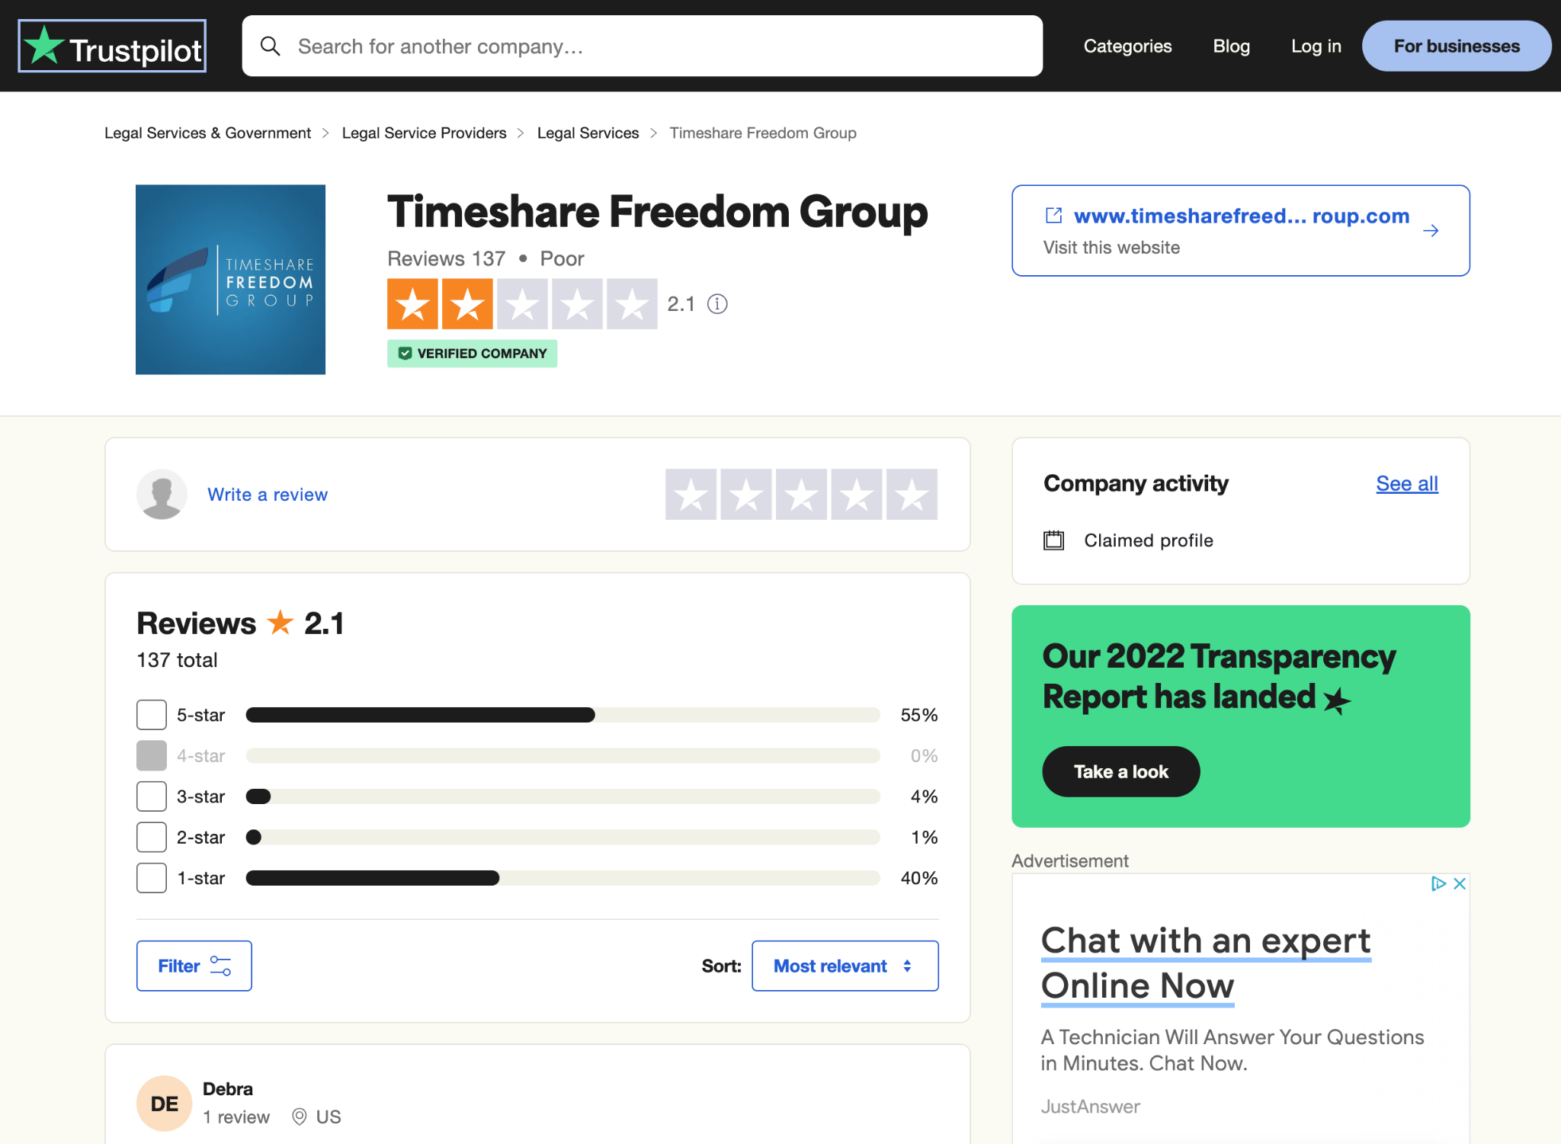This screenshot has height=1144, width=1561.
Task: Click the reviewer name Debra
Action: 228,1089
